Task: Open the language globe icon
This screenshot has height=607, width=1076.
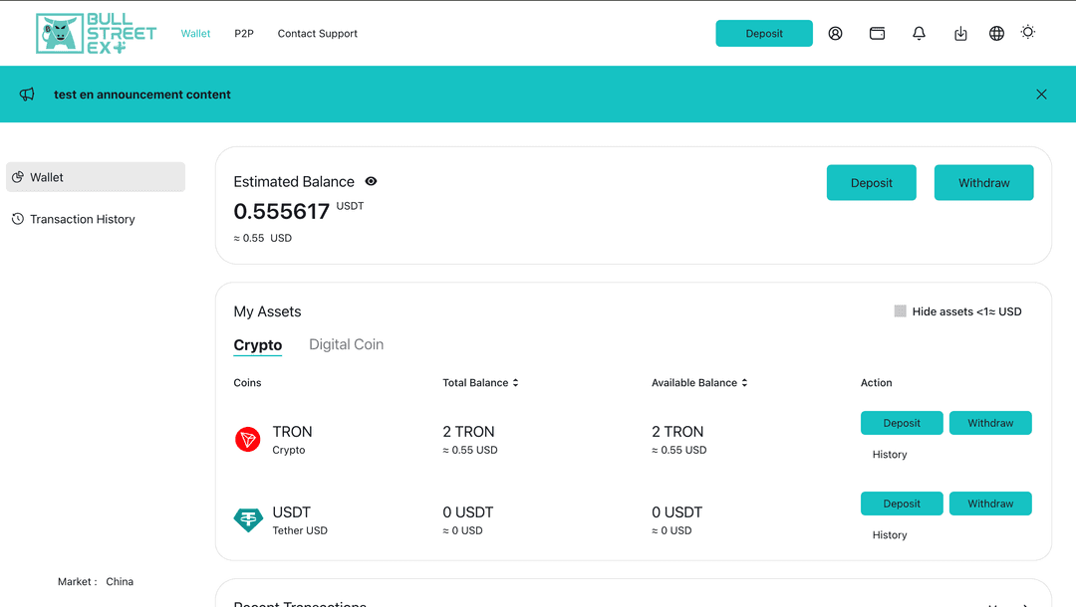Action: pos(996,33)
